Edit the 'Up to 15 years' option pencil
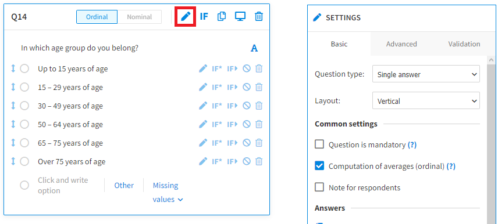Screen dimensions: 498x224 (x=203, y=68)
